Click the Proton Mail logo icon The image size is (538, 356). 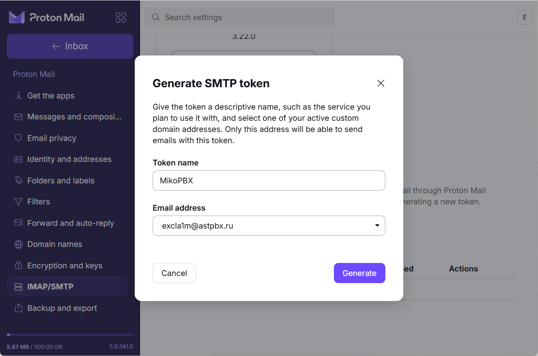click(x=17, y=17)
